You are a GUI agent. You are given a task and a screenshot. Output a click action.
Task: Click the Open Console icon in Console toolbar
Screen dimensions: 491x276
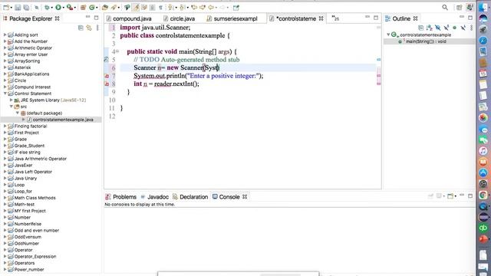pyautogui.click(x=450, y=196)
